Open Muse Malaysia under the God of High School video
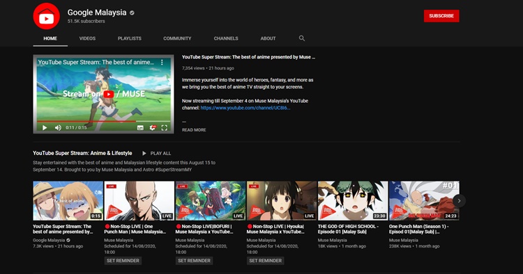The width and height of the screenshot is (523, 274). (332, 240)
